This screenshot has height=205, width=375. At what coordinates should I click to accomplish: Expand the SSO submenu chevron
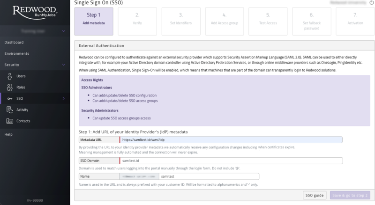64,98
